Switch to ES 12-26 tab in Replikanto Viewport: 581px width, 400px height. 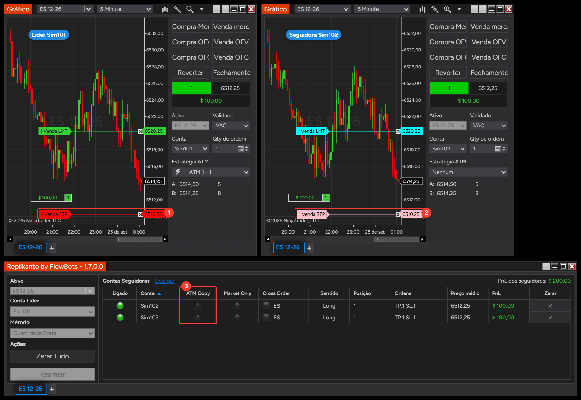click(31, 389)
